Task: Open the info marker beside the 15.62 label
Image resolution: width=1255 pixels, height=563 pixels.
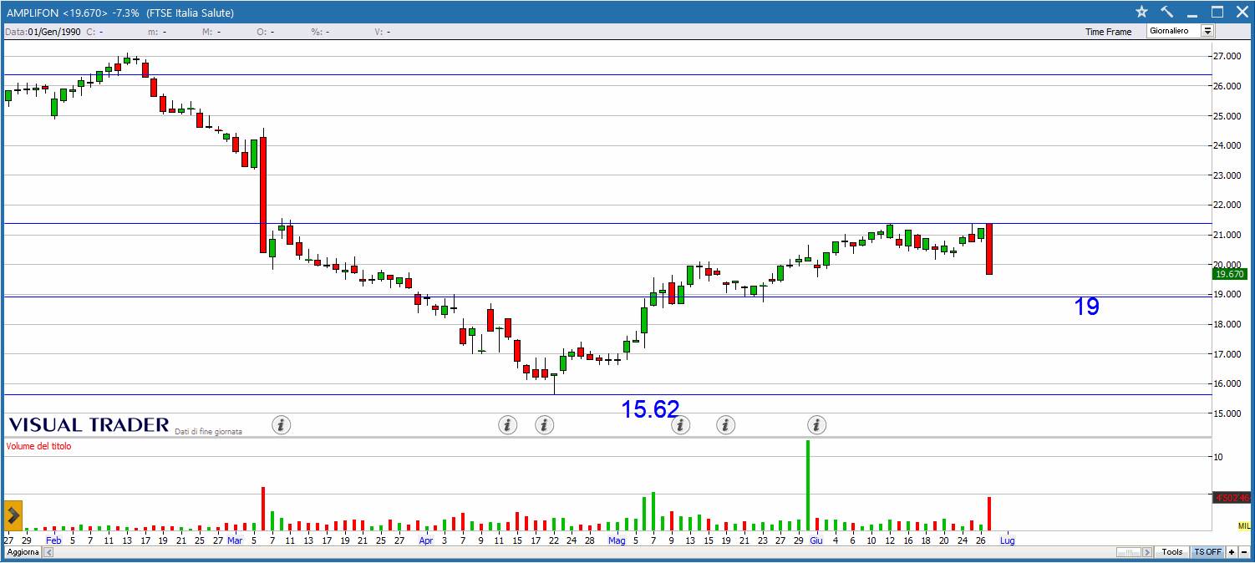Action: tap(681, 424)
